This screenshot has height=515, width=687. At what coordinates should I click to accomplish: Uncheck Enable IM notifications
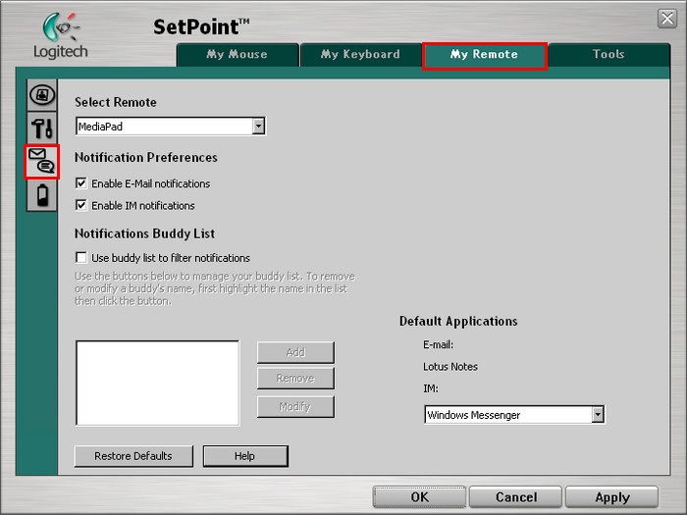pos(81,205)
